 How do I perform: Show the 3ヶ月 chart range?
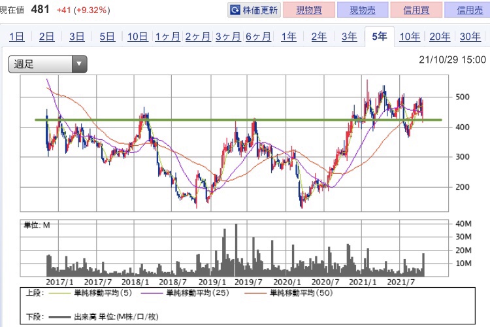[x=228, y=37]
